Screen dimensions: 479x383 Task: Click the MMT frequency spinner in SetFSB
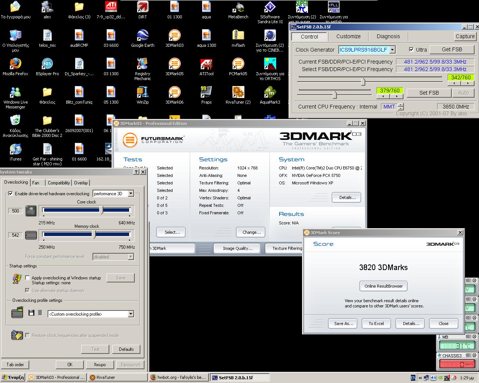pos(400,107)
